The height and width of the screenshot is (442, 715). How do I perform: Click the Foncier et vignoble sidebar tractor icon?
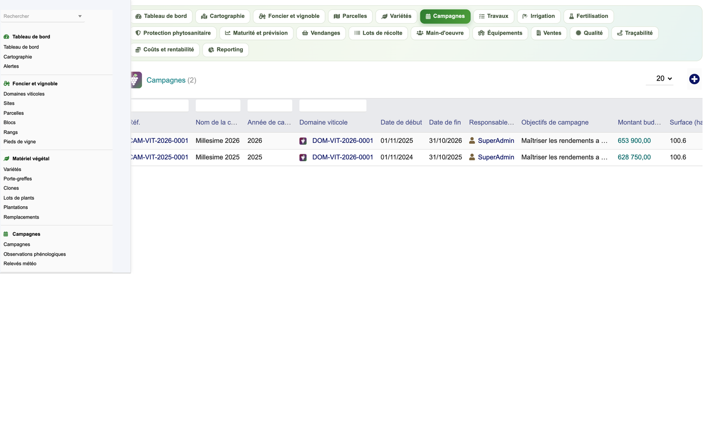point(6,84)
